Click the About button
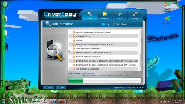This screenshot has width=185, height=104. 49,87
